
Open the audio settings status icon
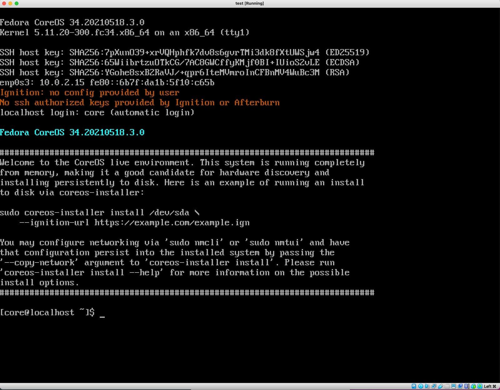coord(427,386)
